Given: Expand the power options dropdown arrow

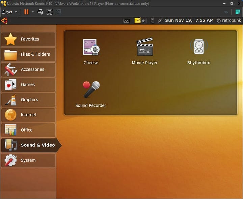Looking at the screenshot, I should (x=33, y=12).
